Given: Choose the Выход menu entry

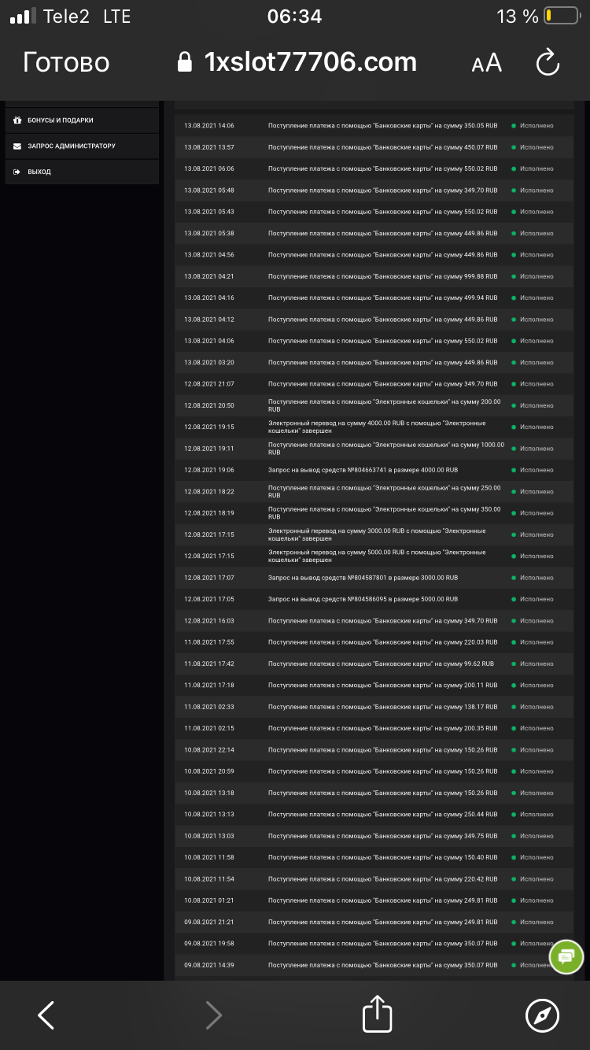Looking at the screenshot, I should click(x=82, y=172).
